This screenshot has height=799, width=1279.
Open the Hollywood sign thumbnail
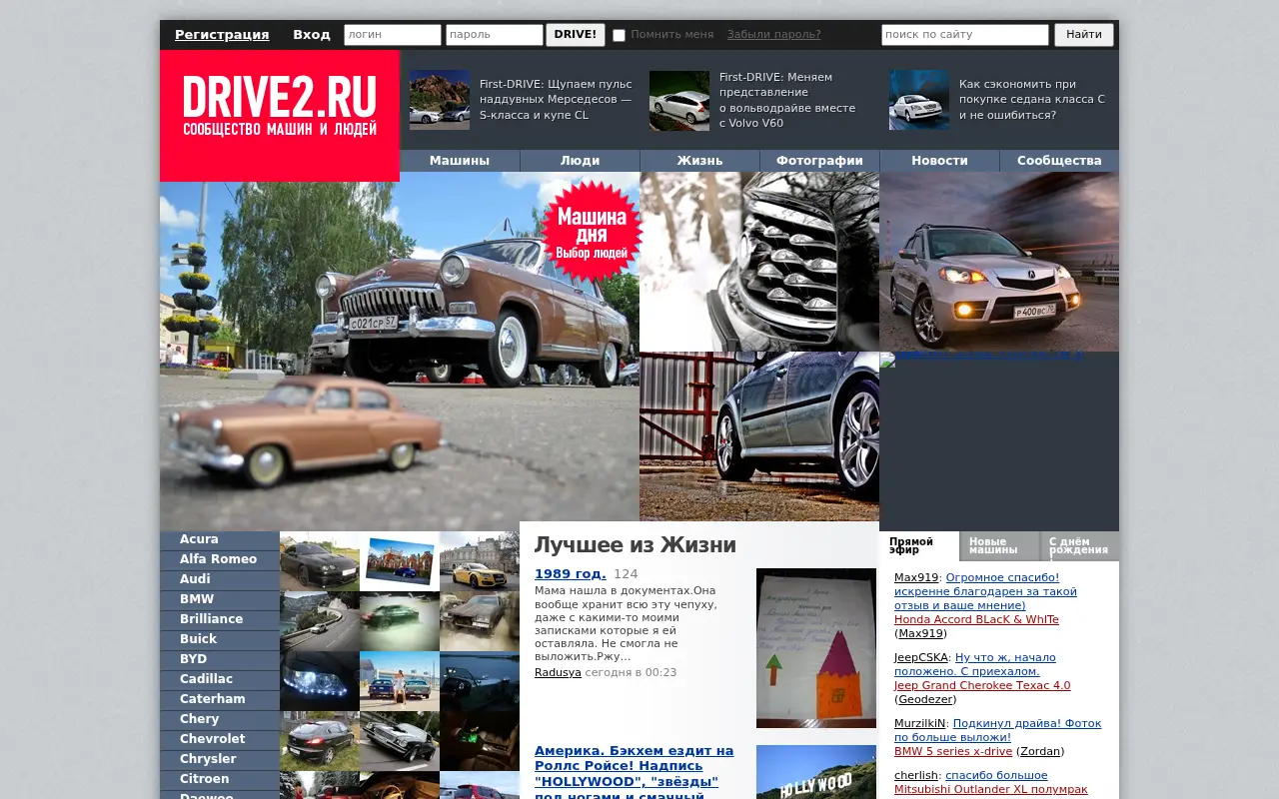click(x=816, y=772)
